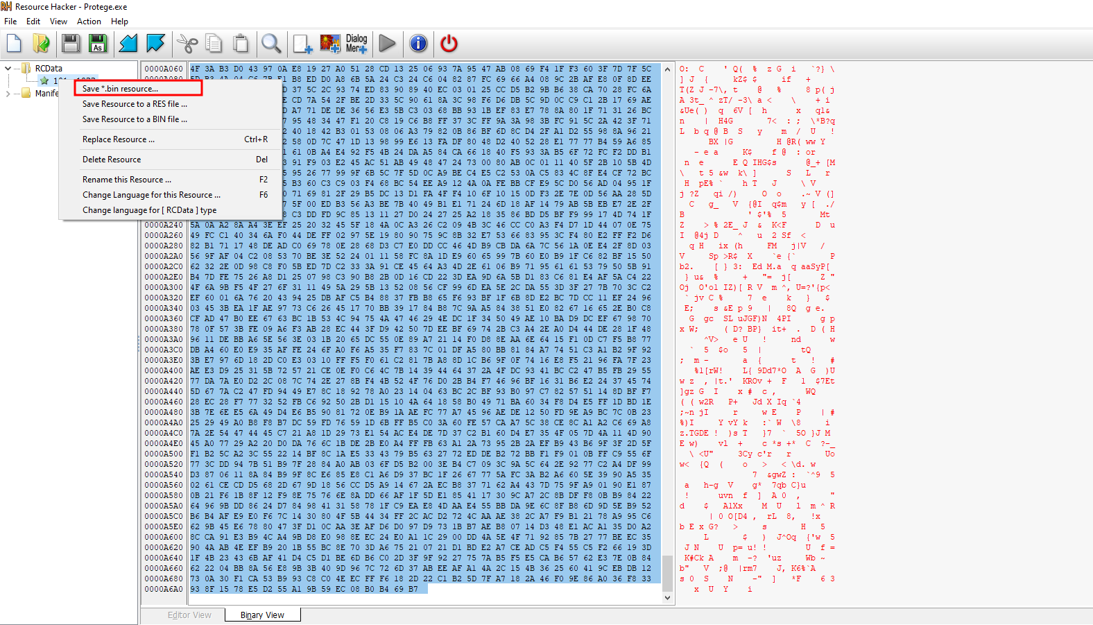Viewport: 1093px width, 625px height.
Task: Open the Action menu
Action: [89, 22]
